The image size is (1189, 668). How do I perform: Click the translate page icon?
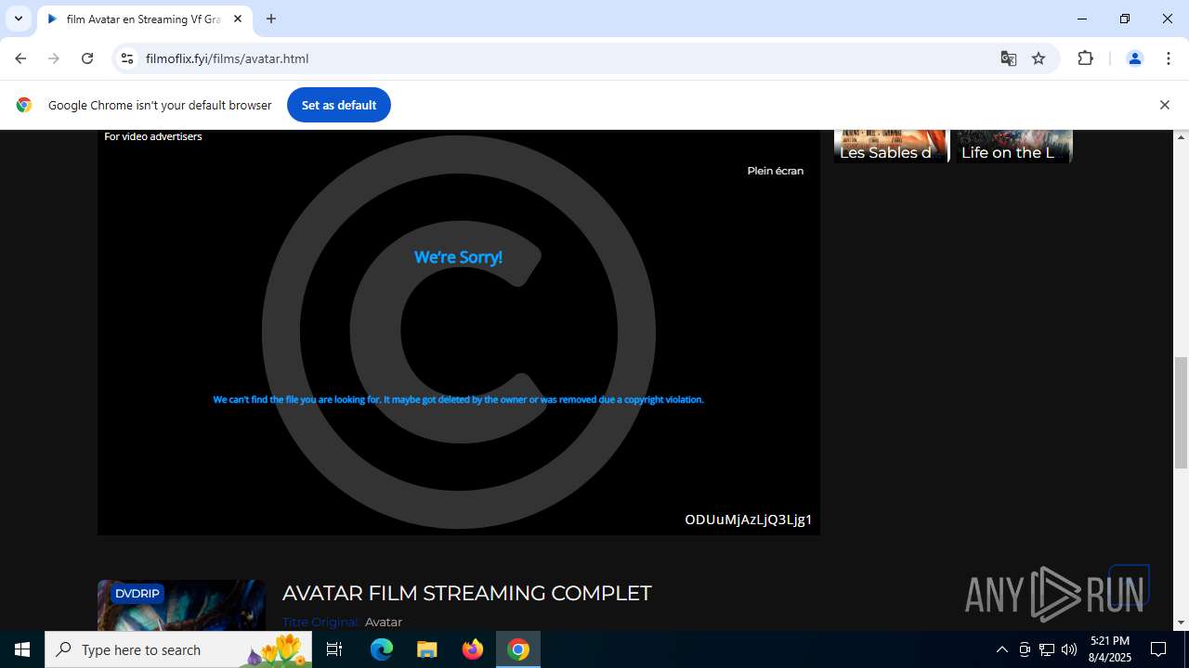1009,58
